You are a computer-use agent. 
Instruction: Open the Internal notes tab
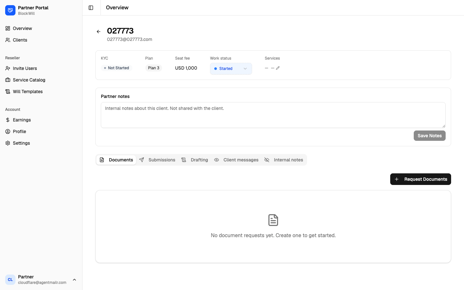284,160
